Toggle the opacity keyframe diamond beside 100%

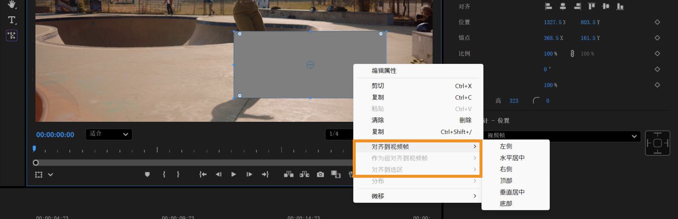(657, 85)
